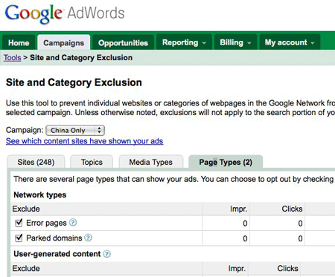Open the Campaigns tab
The image size is (335, 277).
coord(64,43)
